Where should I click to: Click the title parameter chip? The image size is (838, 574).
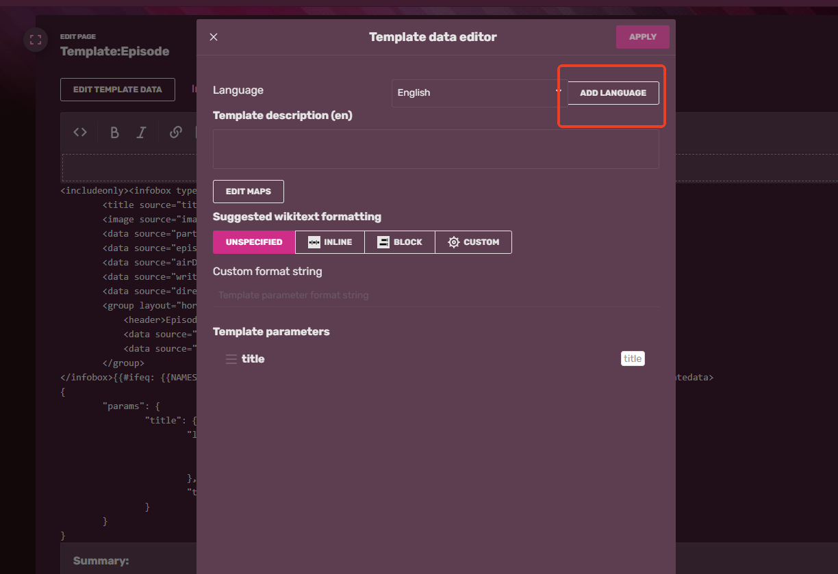coord(632,358)
